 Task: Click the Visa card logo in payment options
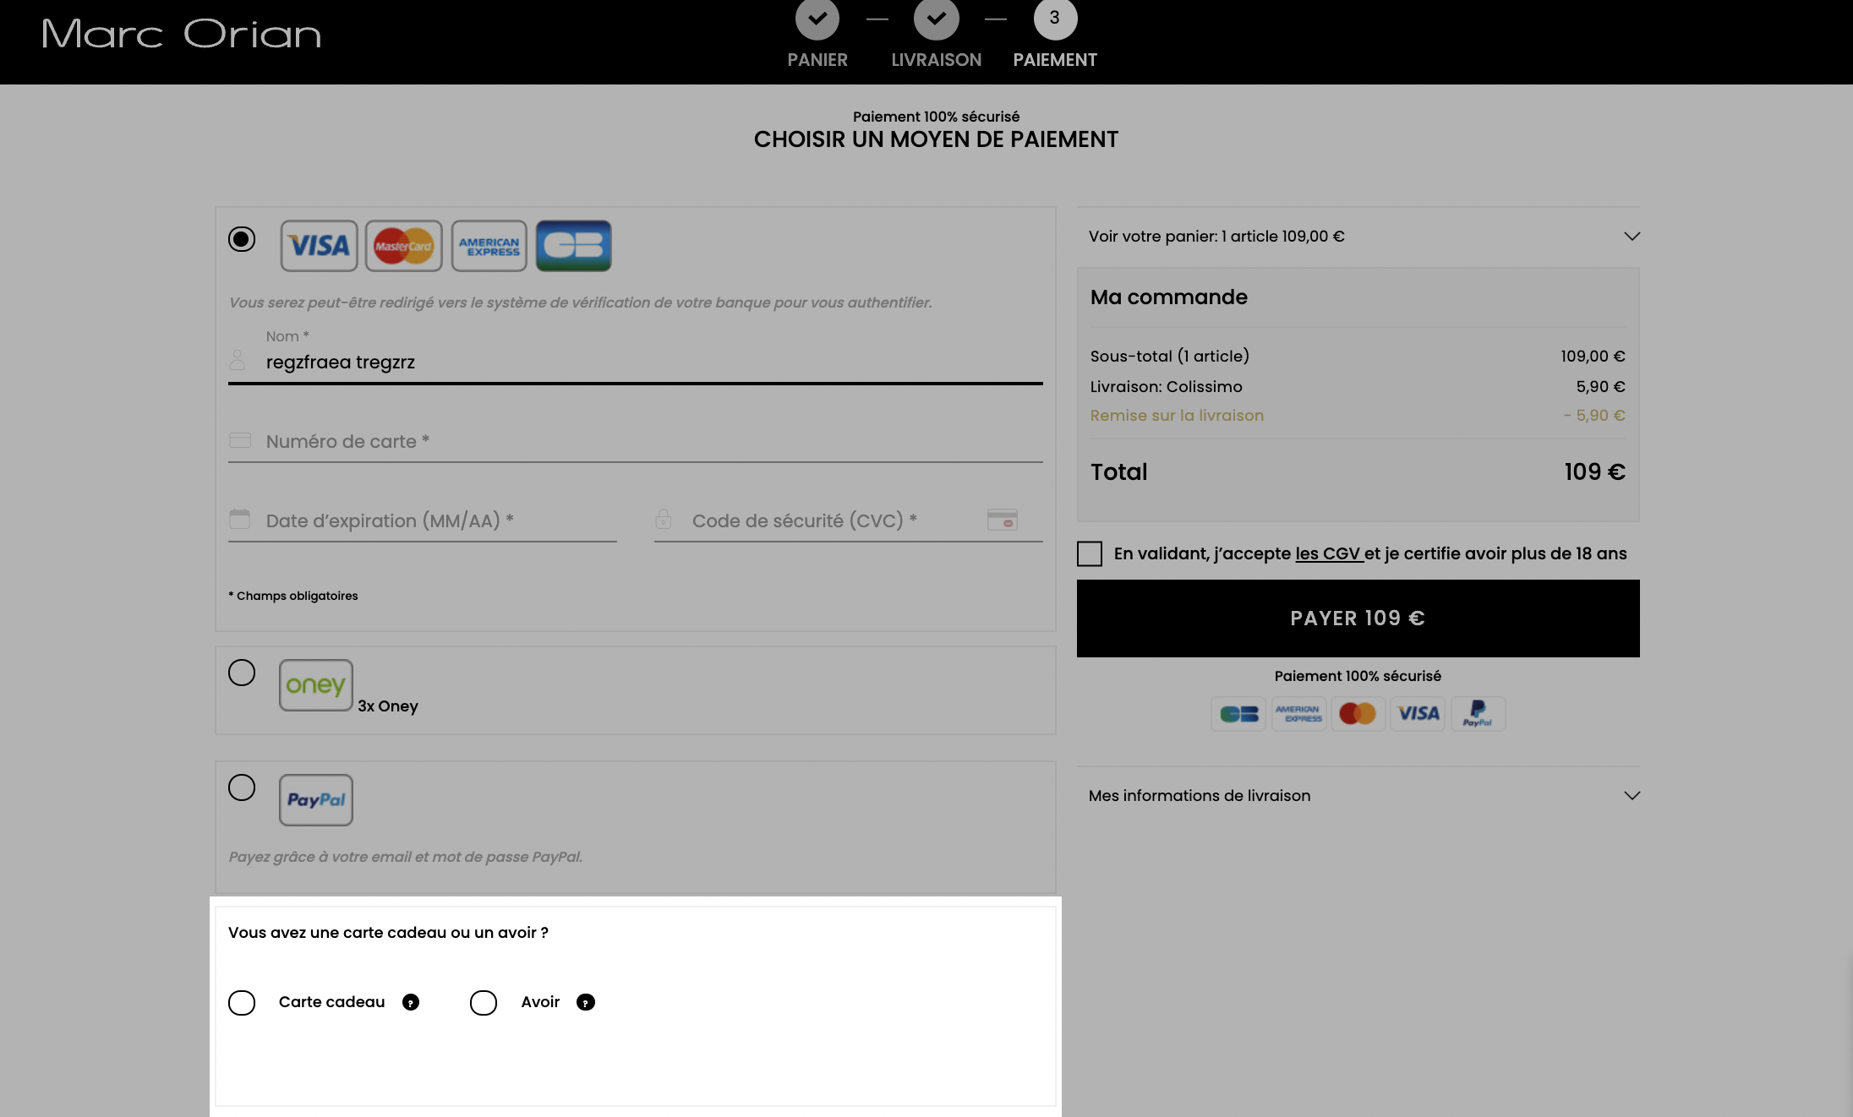320,246
